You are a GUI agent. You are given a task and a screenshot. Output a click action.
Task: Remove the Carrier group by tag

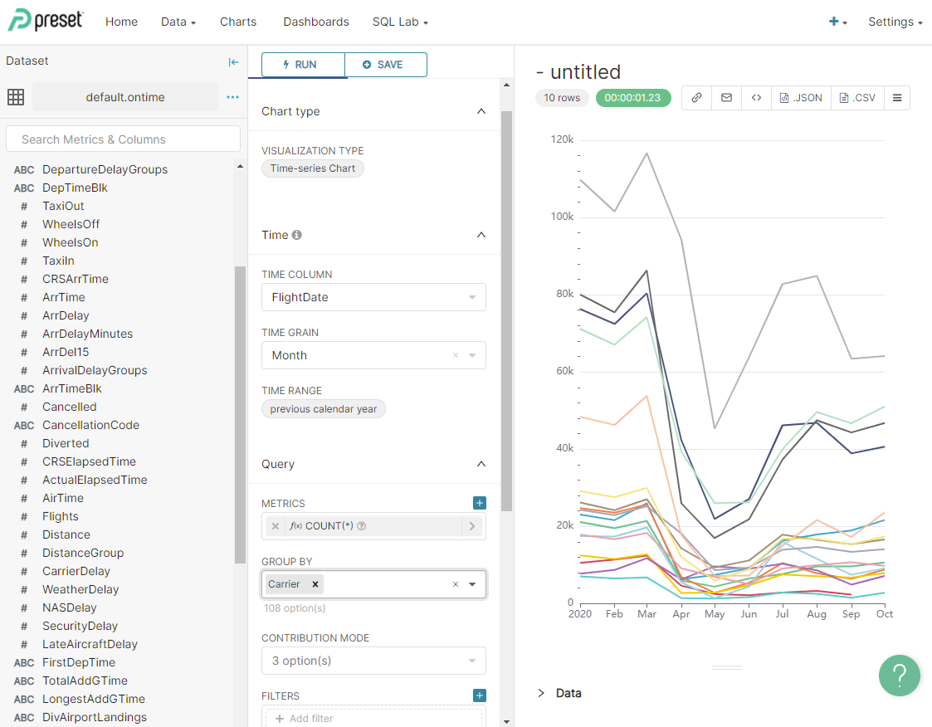point(315,584)
